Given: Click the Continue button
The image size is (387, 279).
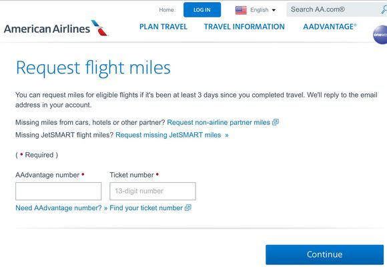Looking at the screenshot, I should (x=324, y=254).
